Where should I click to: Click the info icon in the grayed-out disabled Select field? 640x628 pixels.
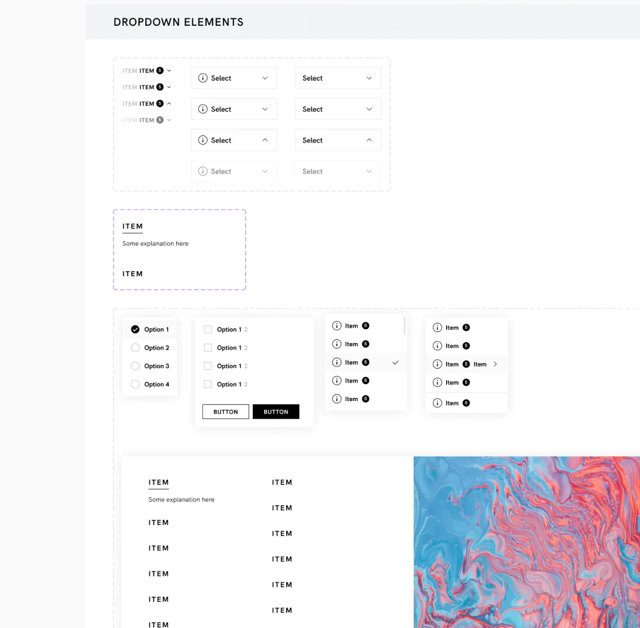coord(203,171)
